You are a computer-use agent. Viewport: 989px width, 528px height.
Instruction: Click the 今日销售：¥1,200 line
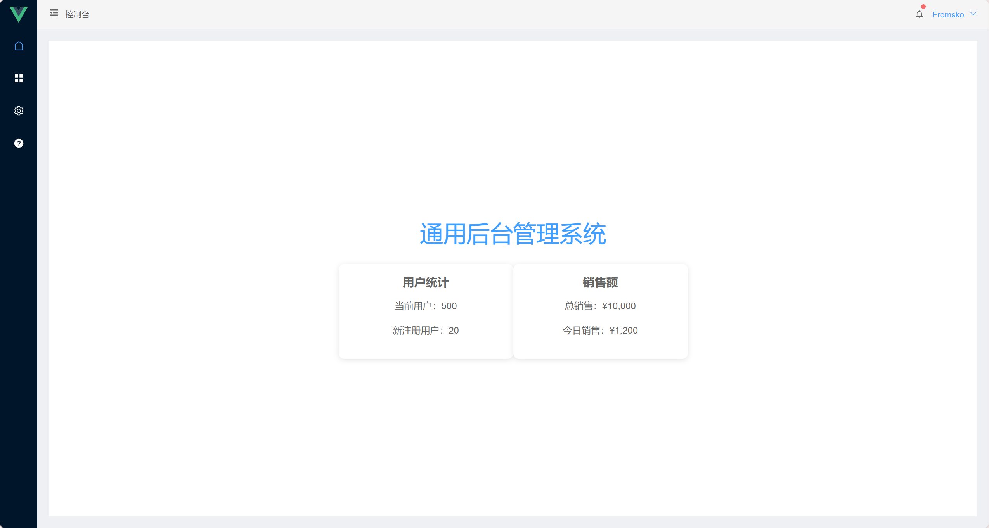coord(600,331)
